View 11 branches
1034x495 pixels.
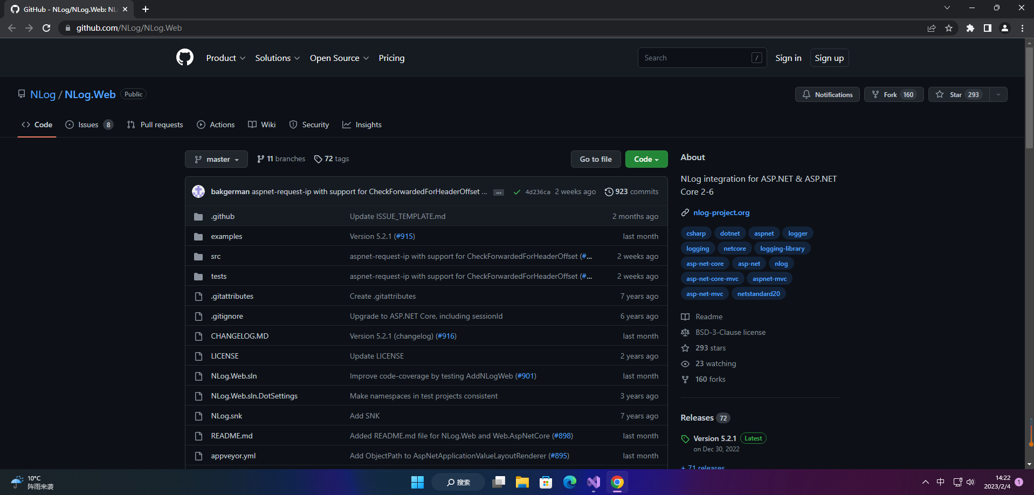(x=281, y=159)
